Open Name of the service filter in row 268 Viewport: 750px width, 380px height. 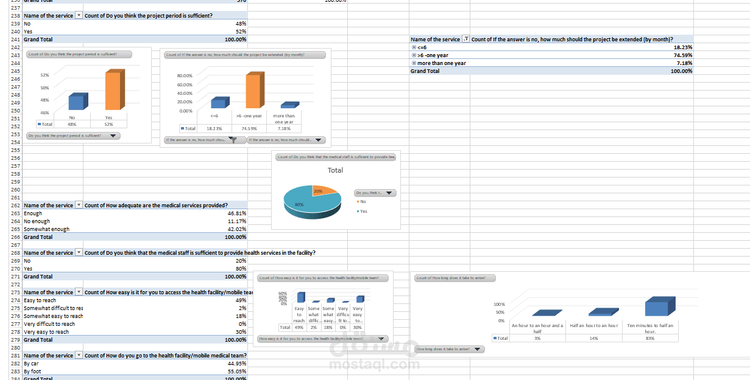pos(79,253)
